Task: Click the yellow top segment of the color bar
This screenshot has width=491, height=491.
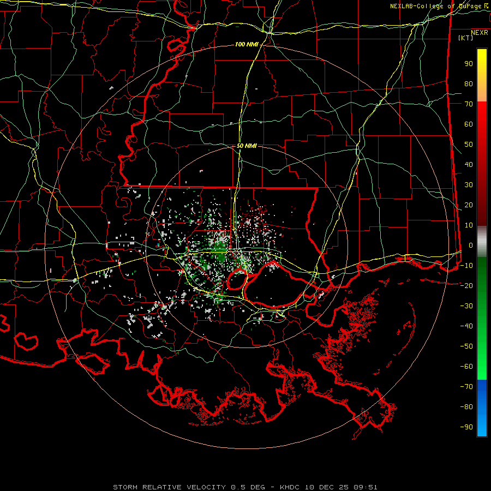Action: pos(482,75)
